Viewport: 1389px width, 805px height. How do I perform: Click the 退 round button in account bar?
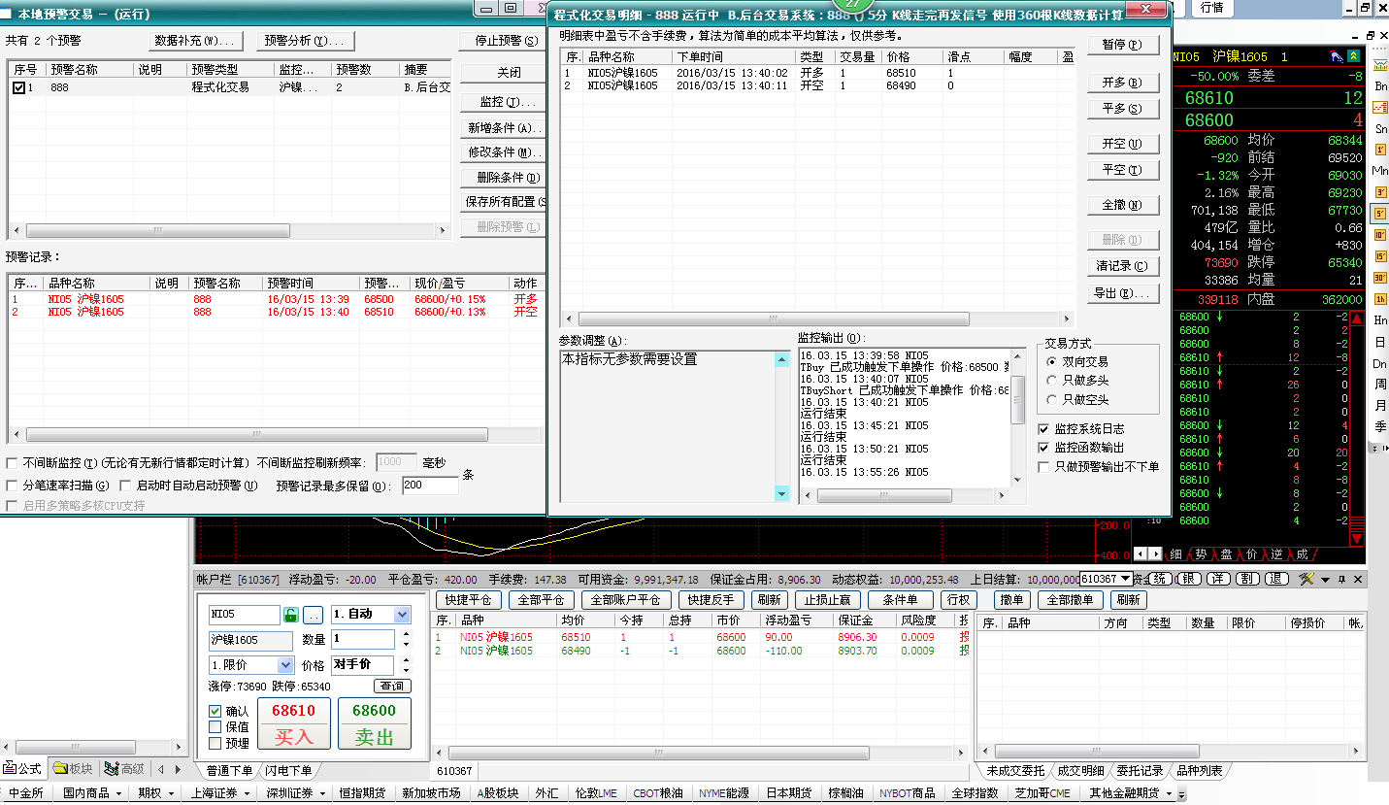1277,579
